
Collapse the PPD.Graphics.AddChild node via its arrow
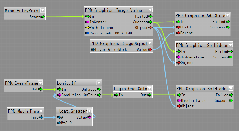pyautogui.click(x=228, y=16)
